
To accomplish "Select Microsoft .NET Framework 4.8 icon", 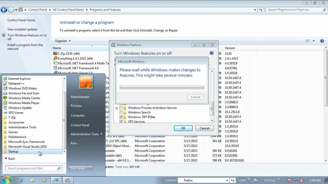I will [55, 68].
